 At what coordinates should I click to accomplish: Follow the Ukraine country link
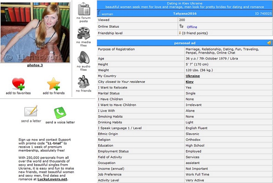tap(193, 76)
